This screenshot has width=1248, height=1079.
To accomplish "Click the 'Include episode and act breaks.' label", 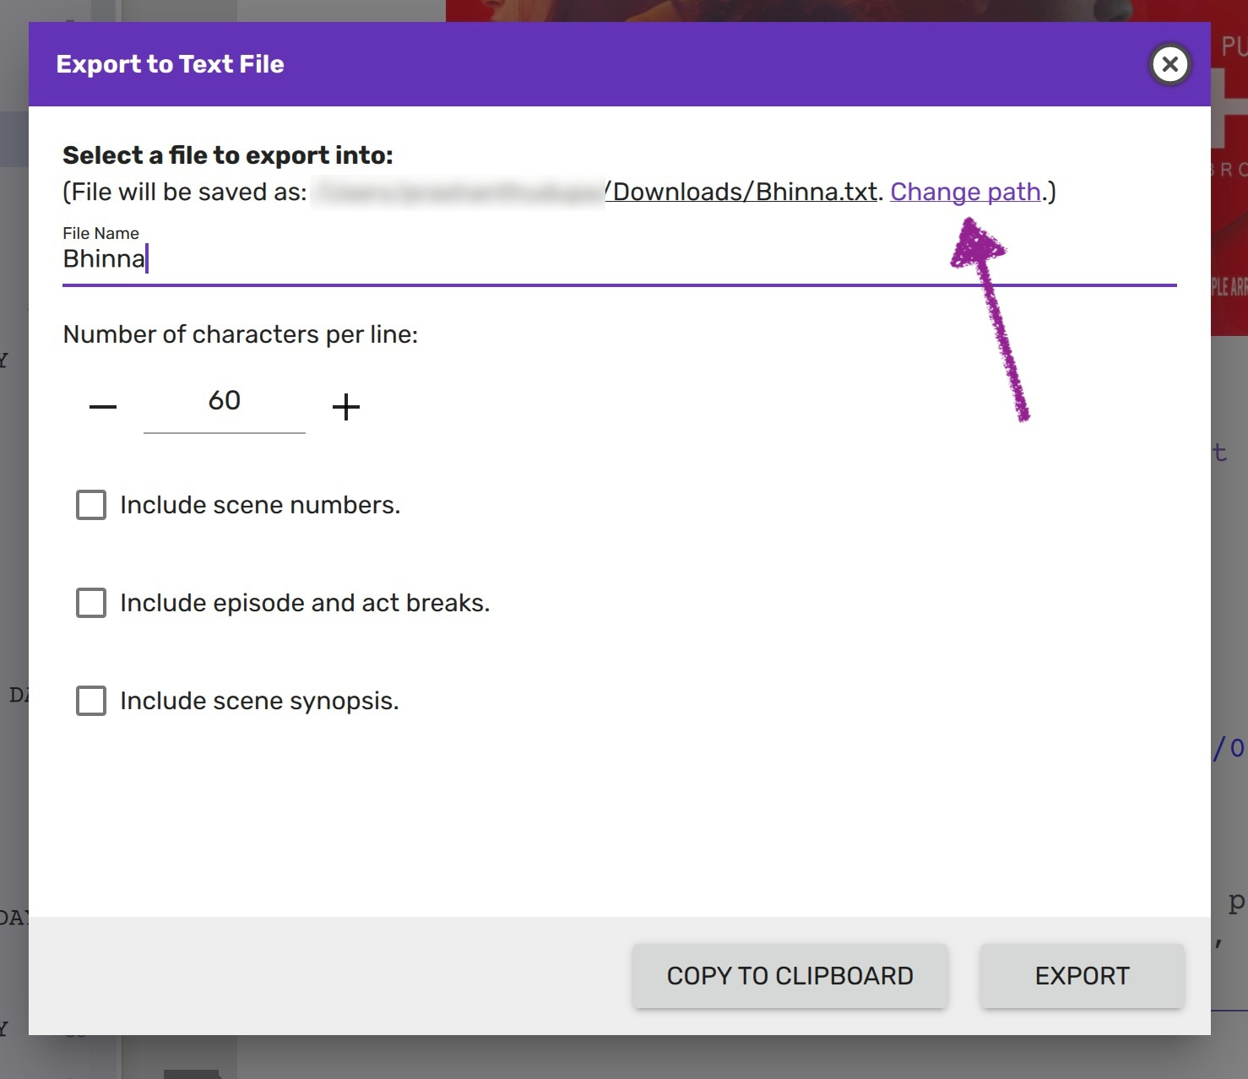I will (x=305, y=603).
